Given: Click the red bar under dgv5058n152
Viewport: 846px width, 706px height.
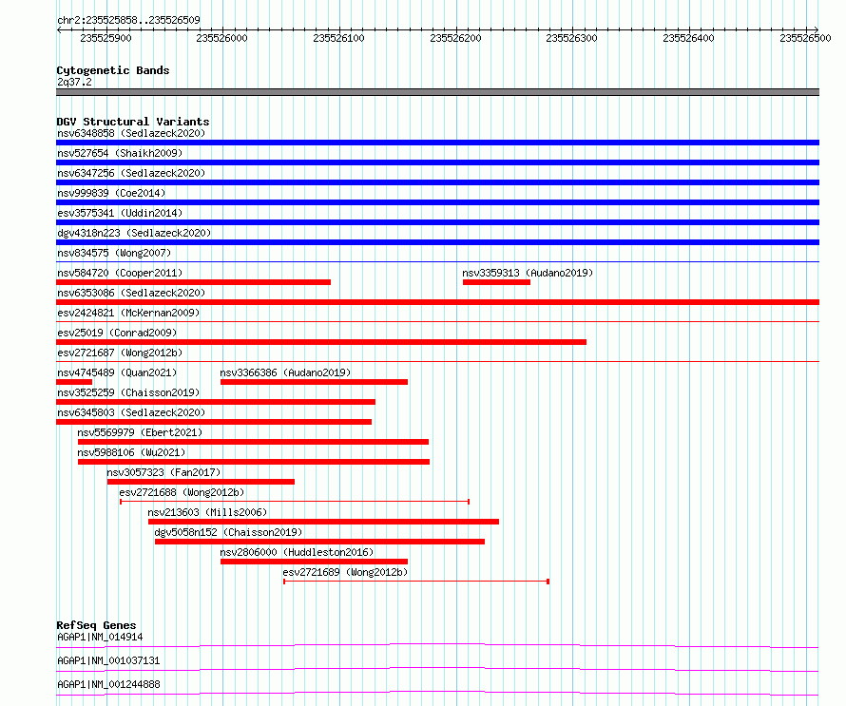Looking at the screenshot, I should pyautogui.click(x=319, y=542).
